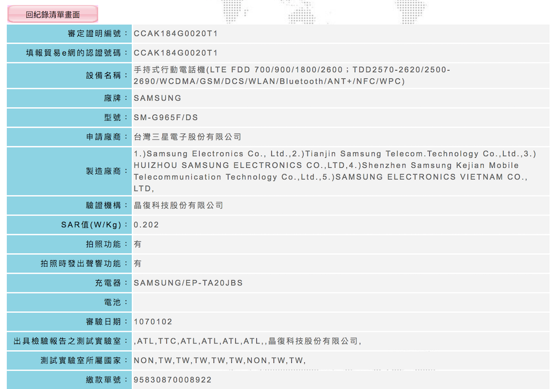
Task: Click the lab country list NON,TW,TW
Action: coord(220,361)
